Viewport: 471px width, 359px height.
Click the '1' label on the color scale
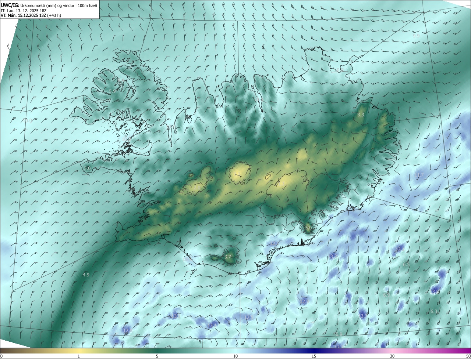79,356
